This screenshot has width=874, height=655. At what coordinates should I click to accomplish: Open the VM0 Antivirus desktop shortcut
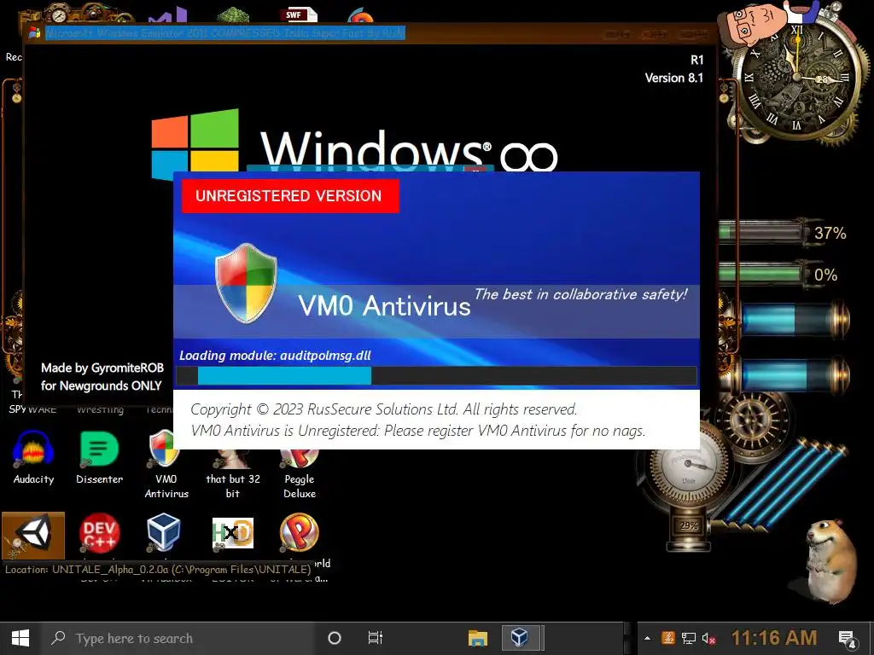pyautogui.click(x=166, y=465)
